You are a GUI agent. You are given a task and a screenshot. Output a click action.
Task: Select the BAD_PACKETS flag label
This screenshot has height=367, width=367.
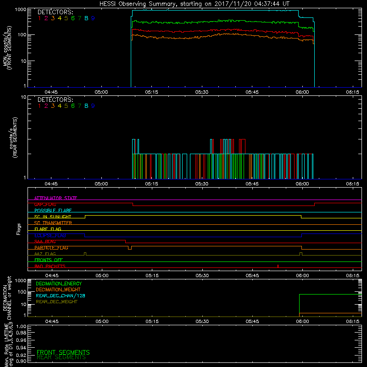point(50,266)
